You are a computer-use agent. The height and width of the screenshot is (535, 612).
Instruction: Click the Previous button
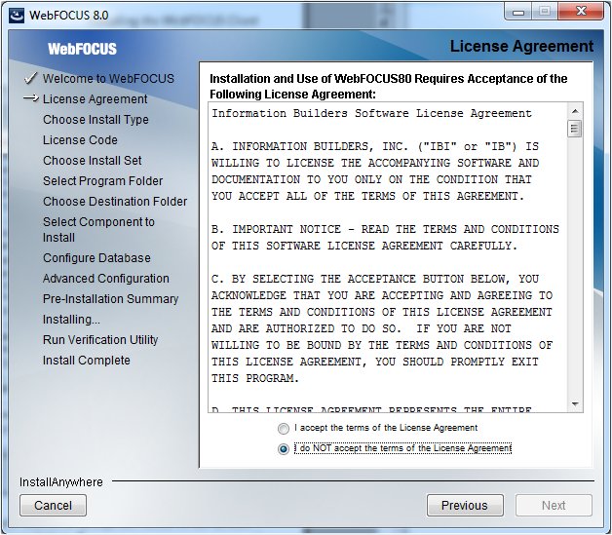coord(465,506)
